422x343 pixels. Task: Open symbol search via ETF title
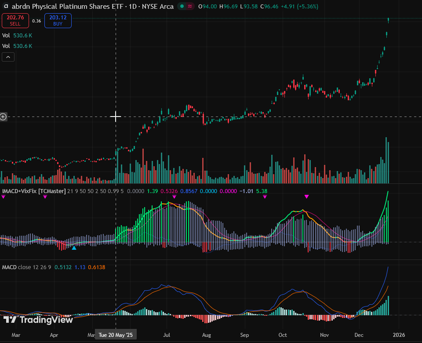click(68, 7)
